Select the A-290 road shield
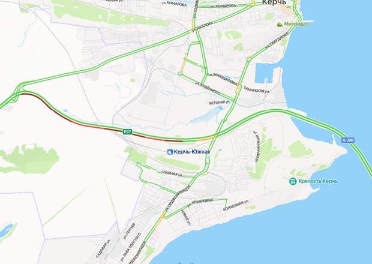This screenshot has width=372, height=264. (x=348, y=140)
